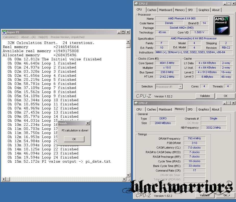Click the CAS# Latency value 7.0 clocks
Viewport: 236px width, 202px height.
(x=194, y=148)
